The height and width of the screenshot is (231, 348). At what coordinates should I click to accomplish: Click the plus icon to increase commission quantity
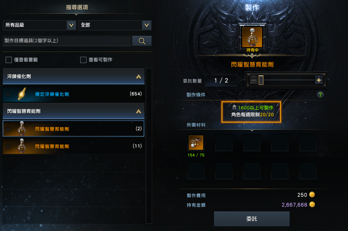click(x=319, y=80)
